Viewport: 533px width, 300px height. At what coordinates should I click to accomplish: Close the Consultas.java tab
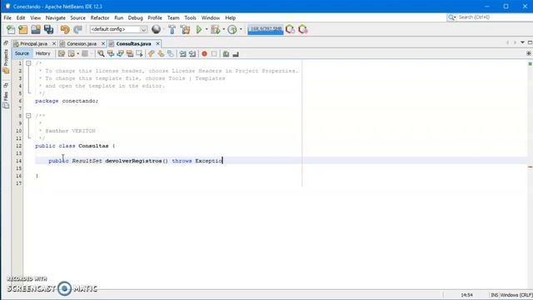point(157,43)
